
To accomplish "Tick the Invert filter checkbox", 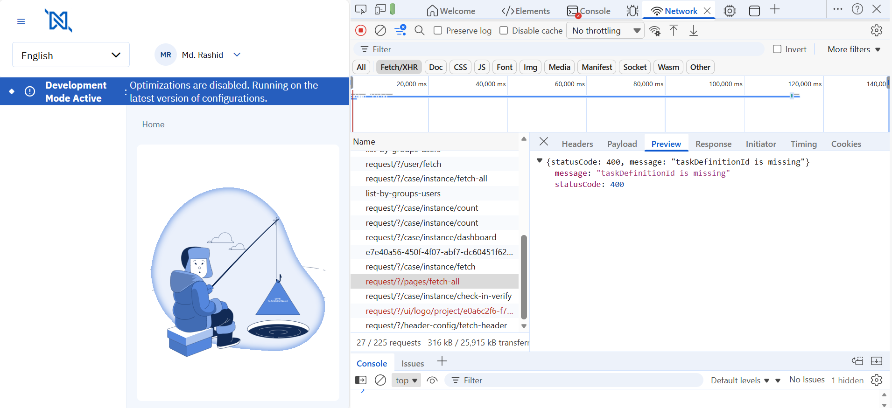I will point(777,49).
